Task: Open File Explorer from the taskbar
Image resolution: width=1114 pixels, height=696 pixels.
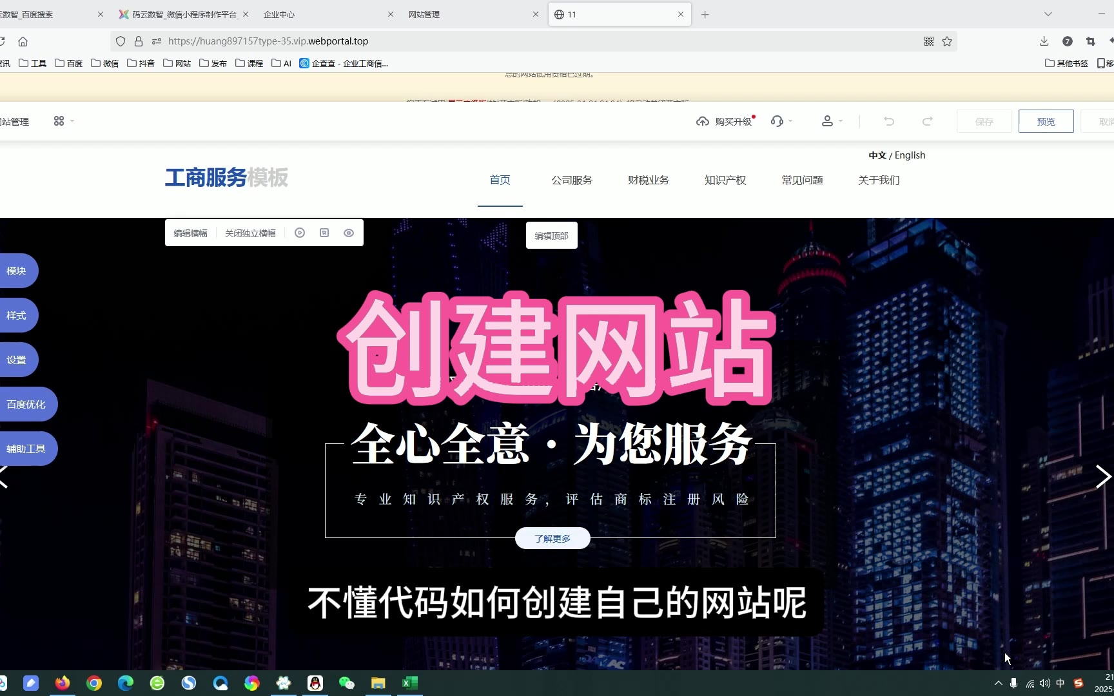Action: [x=378, y=683]
